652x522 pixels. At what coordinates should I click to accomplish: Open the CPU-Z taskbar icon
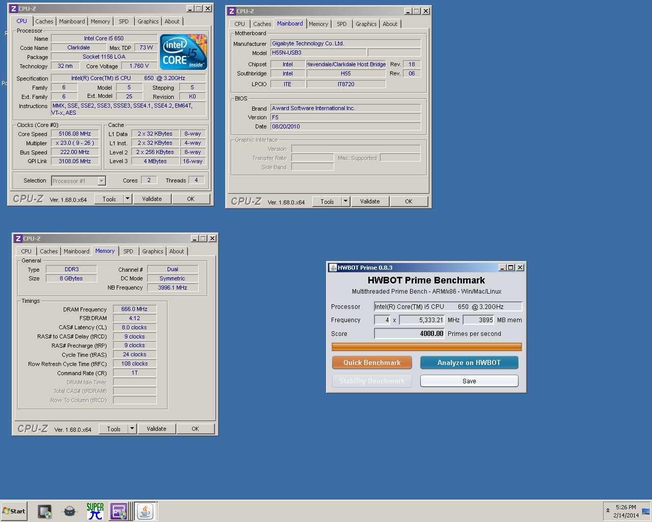(119, 511)
